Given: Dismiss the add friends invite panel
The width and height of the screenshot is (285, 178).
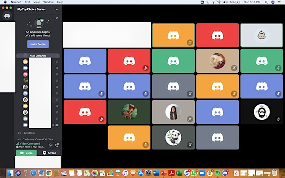Looking at the screenshot, I should point(57,18).
